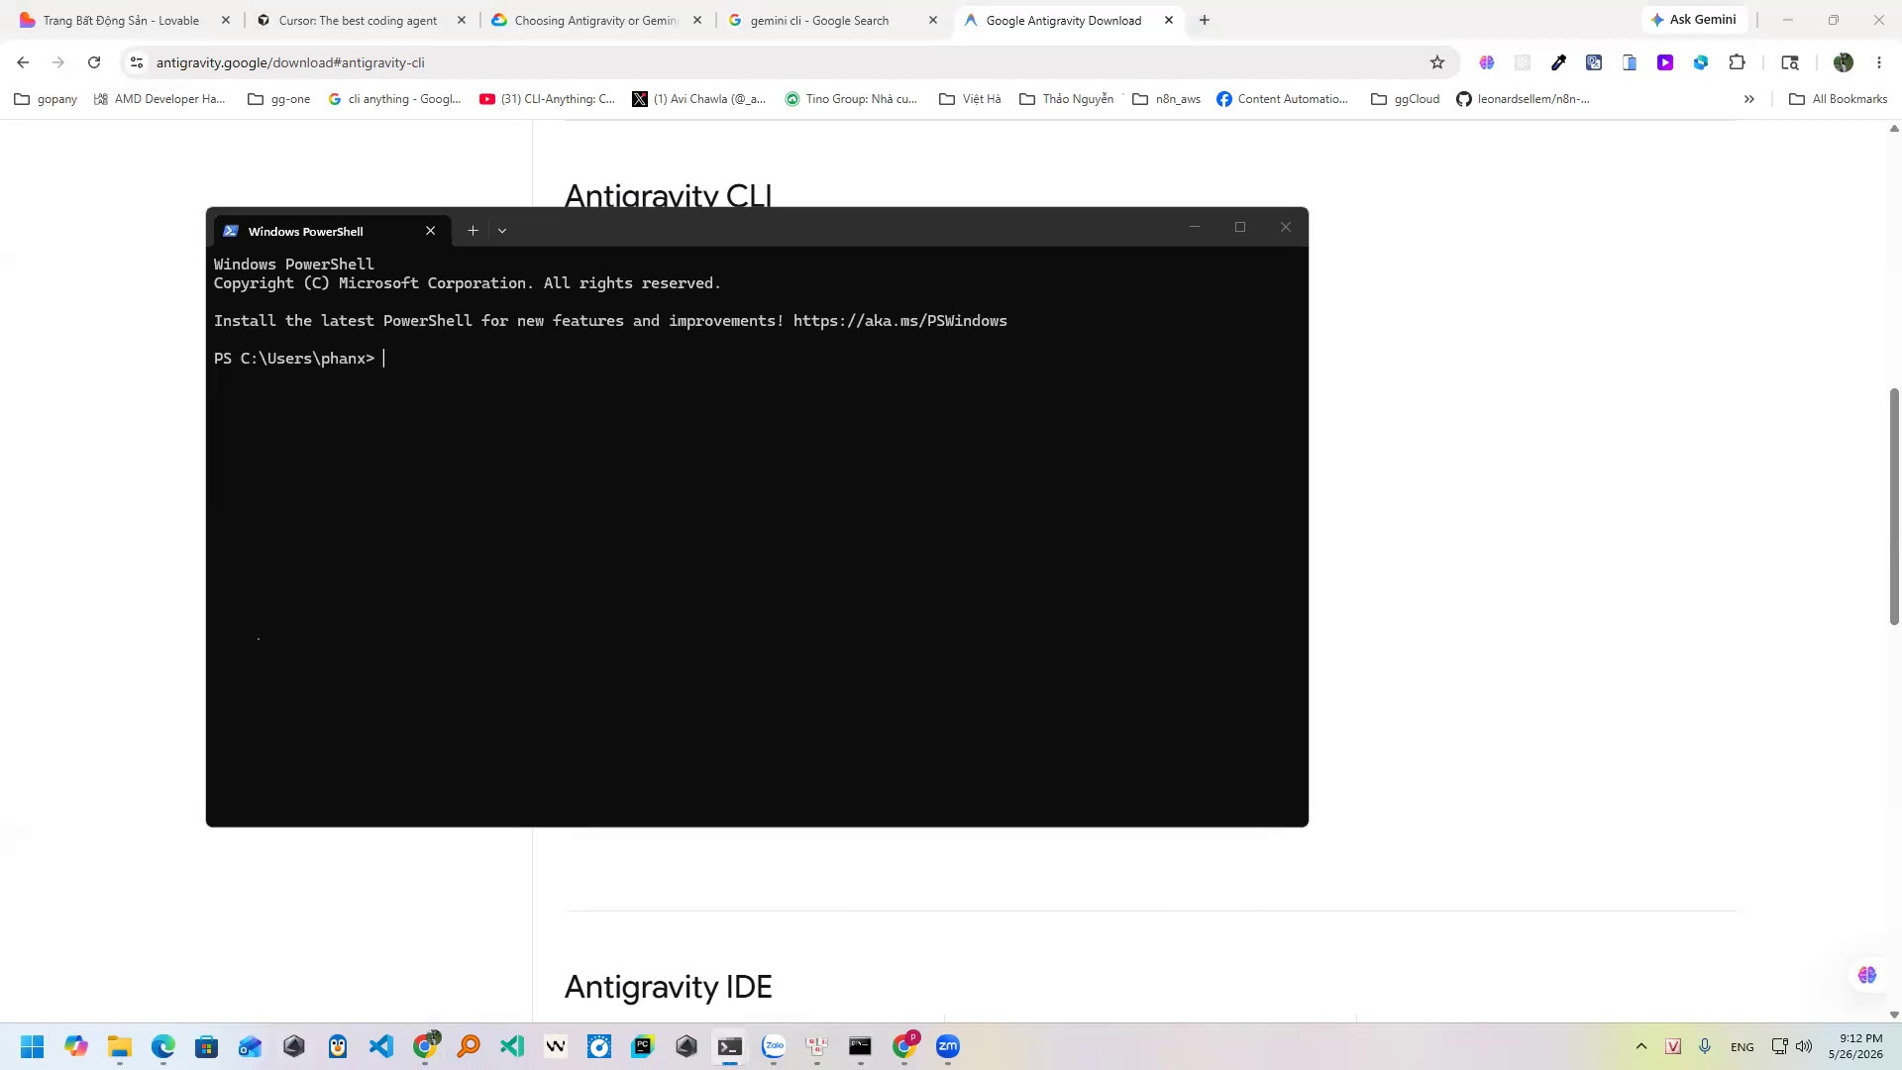This screenshot has height=1070, width=1902.
Task: View site information for antigravity.google
Action: (137, 62)
